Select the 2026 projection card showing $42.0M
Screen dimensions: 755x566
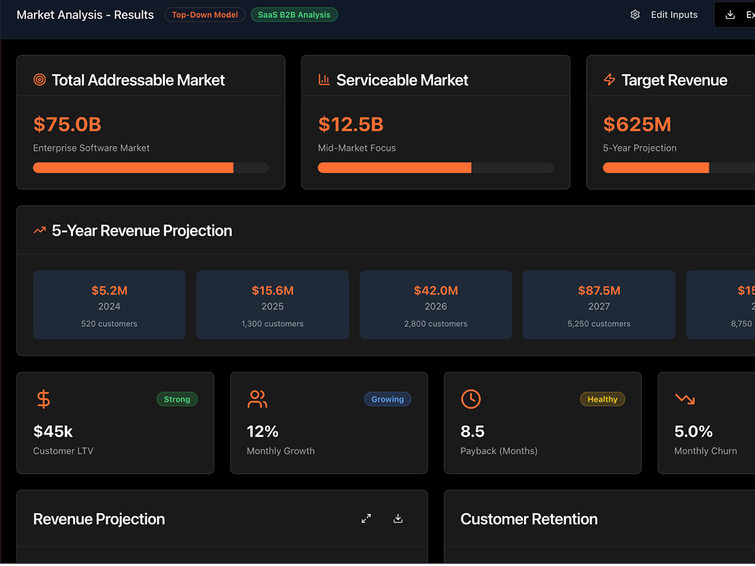(436, 305)
